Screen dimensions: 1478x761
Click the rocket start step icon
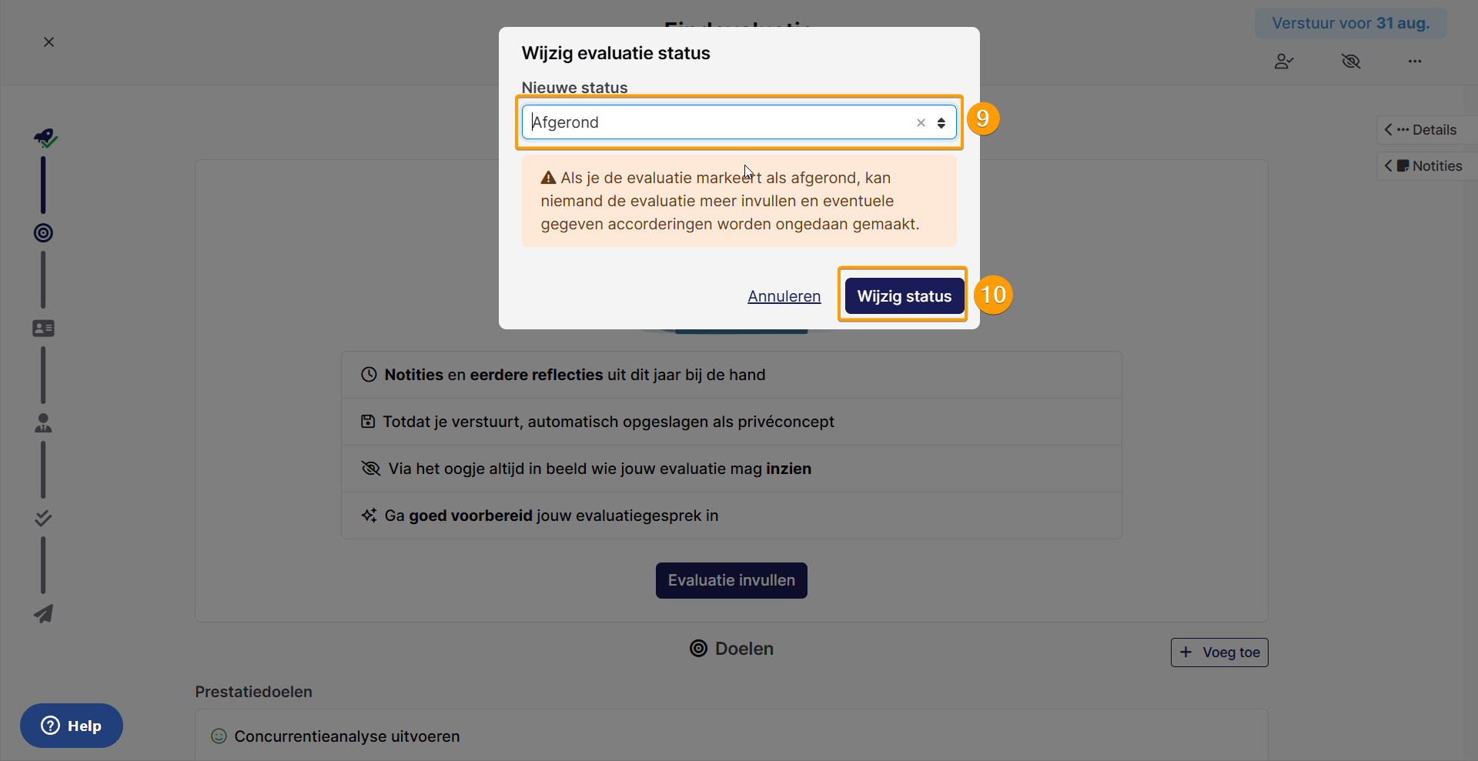(45, 138)
